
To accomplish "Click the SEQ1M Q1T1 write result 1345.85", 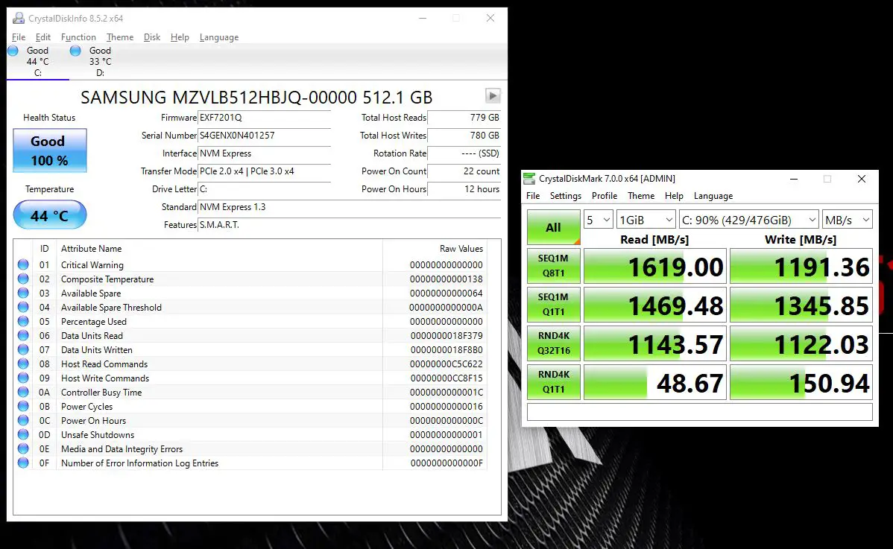I will pyautogui.click(x=801, y=305).
